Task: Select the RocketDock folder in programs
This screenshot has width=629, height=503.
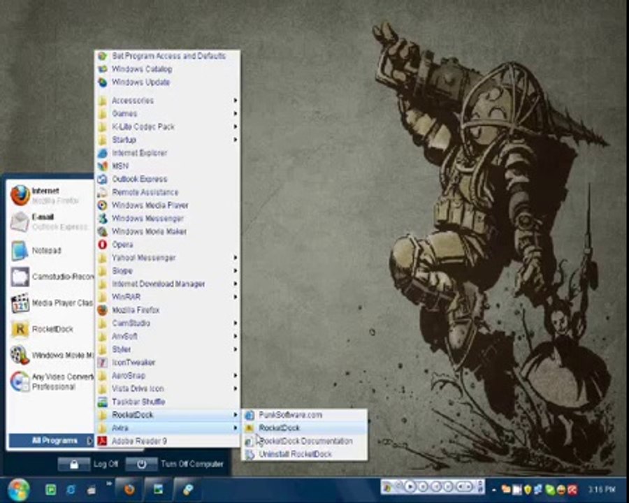Action: (168, 415)
